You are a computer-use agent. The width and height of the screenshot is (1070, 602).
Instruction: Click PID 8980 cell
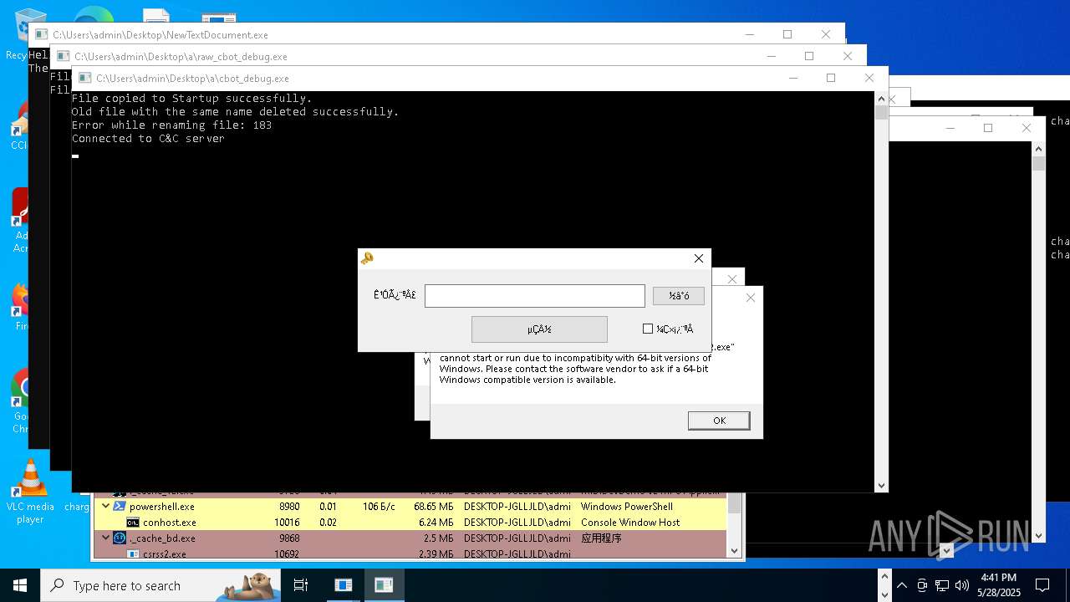click(289, 506)
